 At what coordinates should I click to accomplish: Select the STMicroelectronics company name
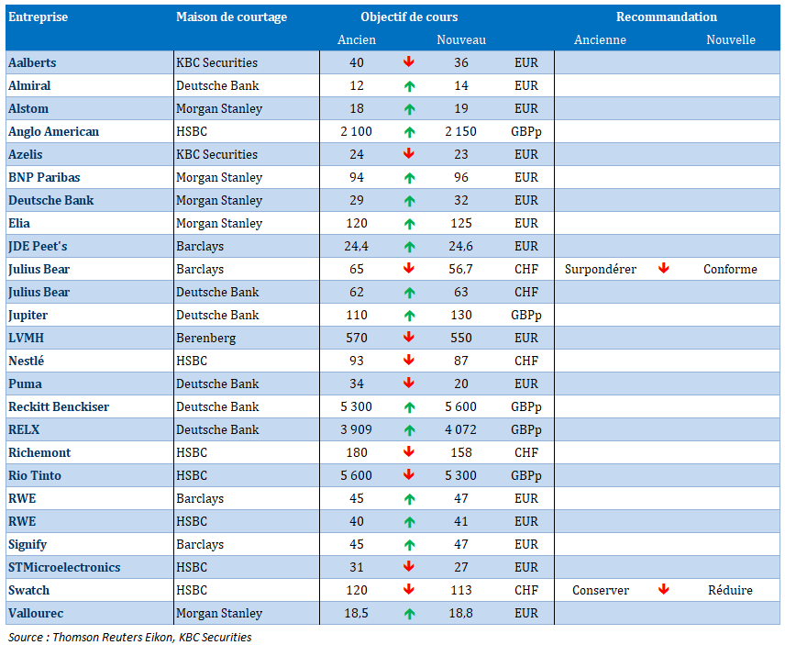tap(64, 567)
